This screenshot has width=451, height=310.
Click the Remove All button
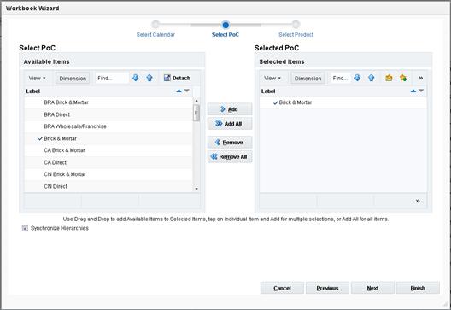[x=230, y=157]
